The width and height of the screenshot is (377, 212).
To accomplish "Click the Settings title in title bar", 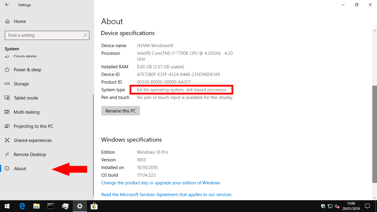I will click(x=24, y=5).
